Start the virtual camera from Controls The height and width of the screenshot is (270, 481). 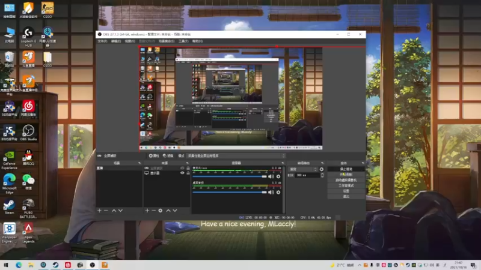click(346, 180)
